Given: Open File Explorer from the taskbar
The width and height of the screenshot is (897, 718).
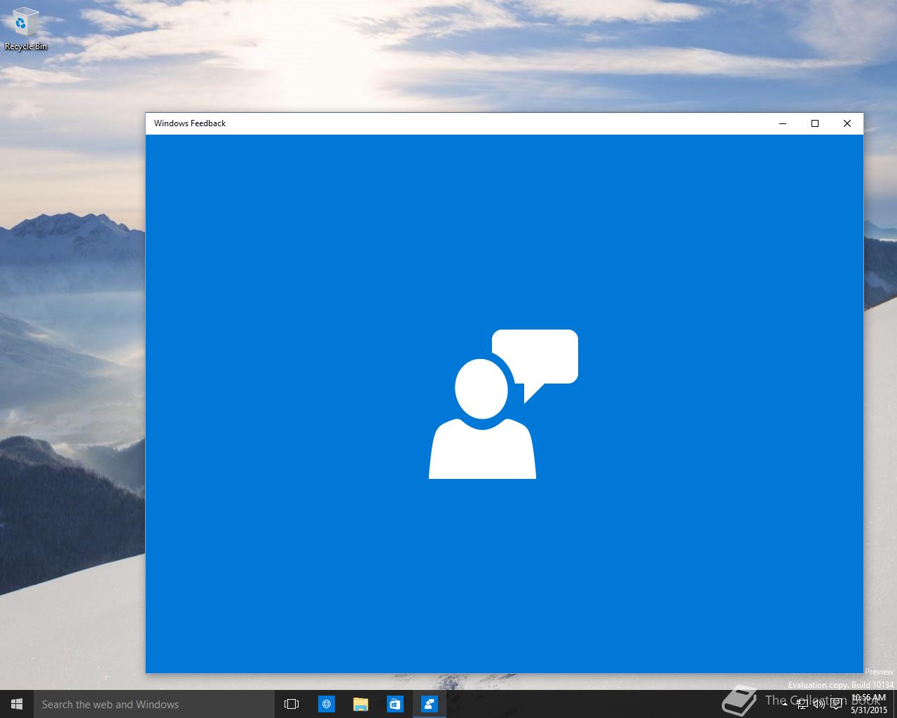Looking at the screenshot, I should (x=360, y=704).
